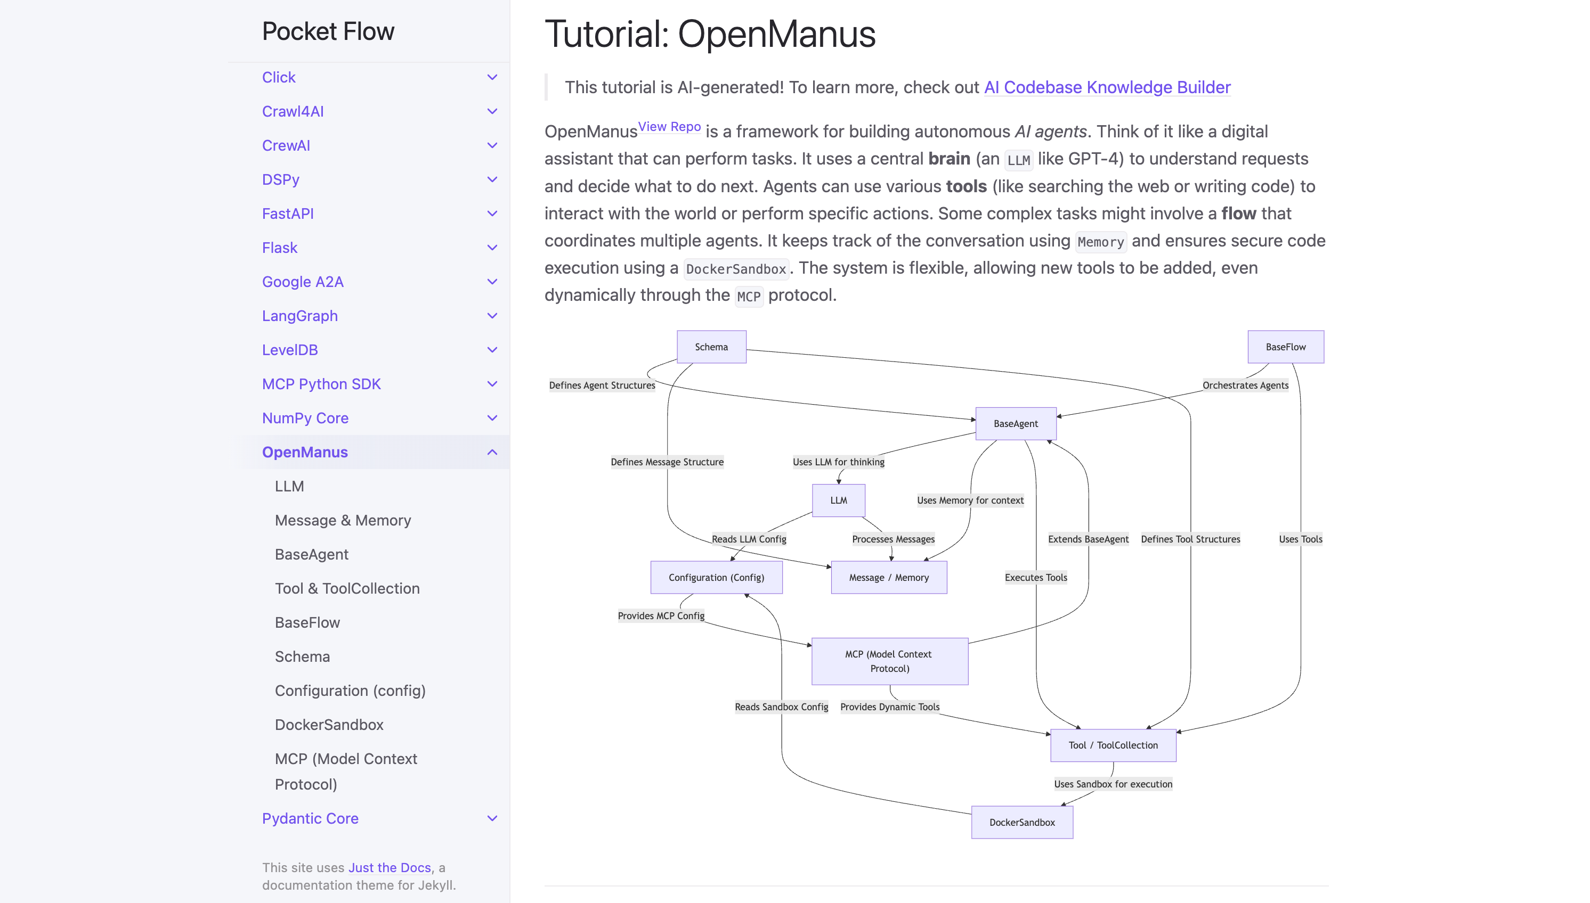This screenshot has width=1590, height=903.
Task: Click the 'Reads LLM Config' edge label
Action: point(749,539)
